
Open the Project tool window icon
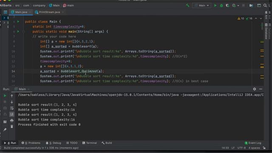click(6, 12)
